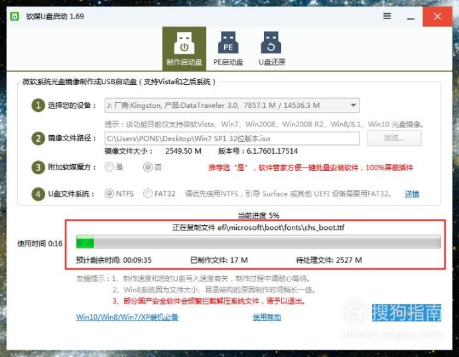Minimize the 软媒U盘启动 window
The width and height of the screenshot is (459, 357).
tap(411, 18)
